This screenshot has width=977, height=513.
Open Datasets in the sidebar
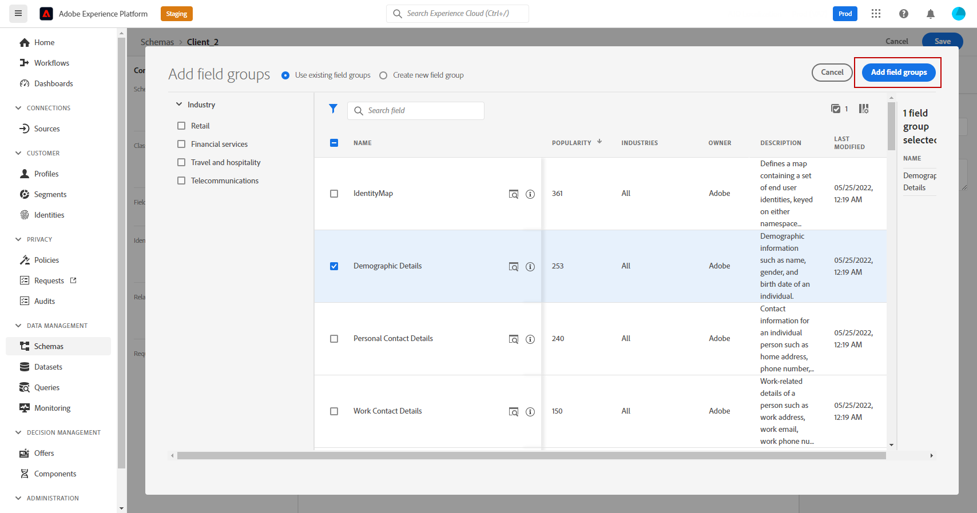(48, 367)
